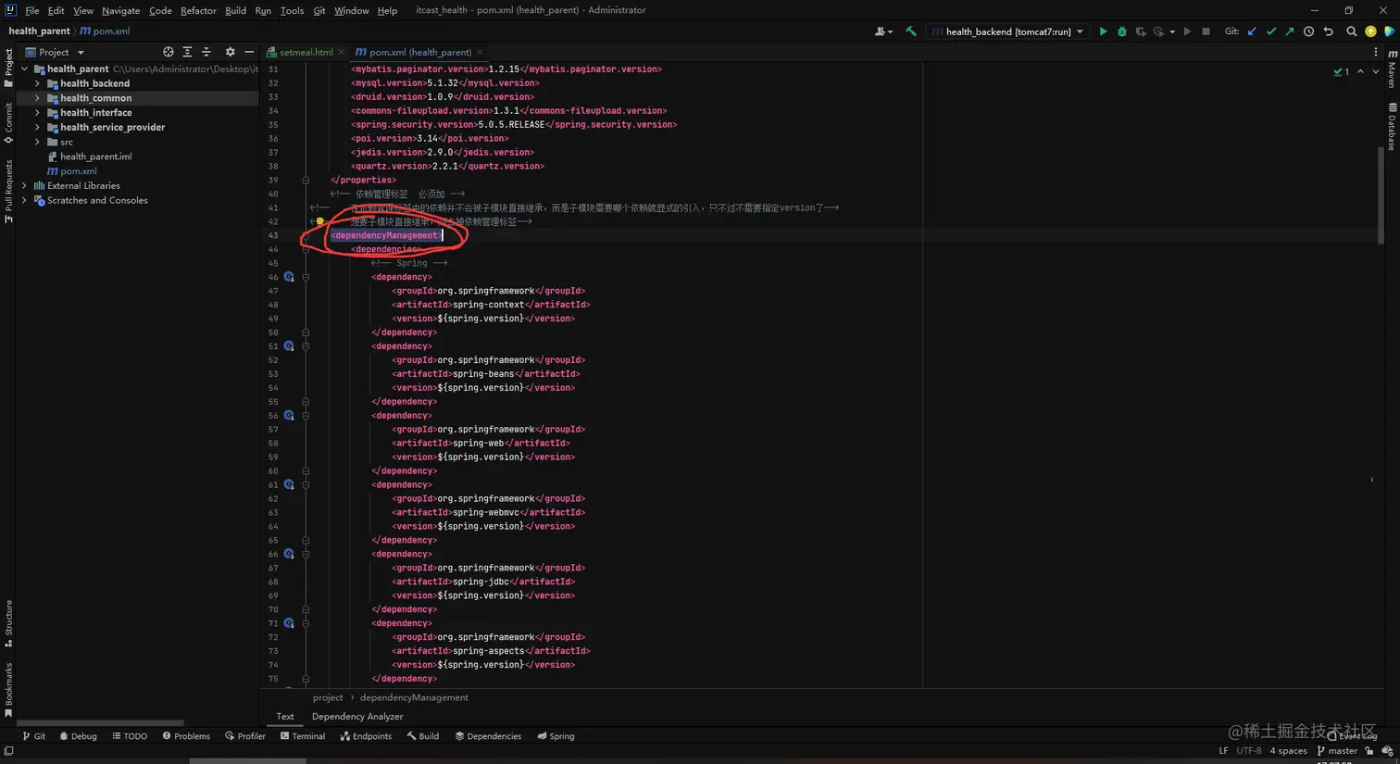1400x764 pixels.
Task: Open the Bookmarks tool window
Action: (8, 690)
